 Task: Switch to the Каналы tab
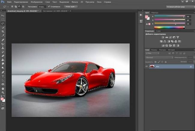154,50
